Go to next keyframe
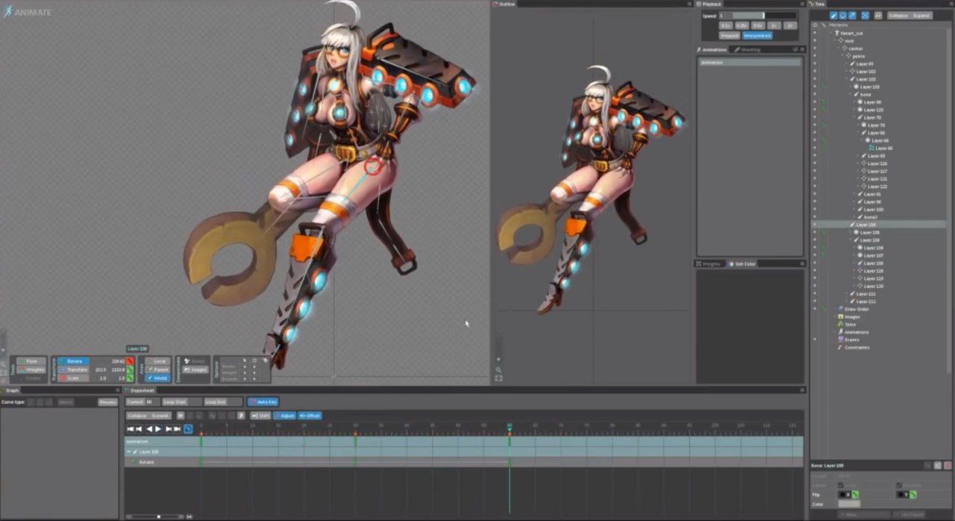Image resolution: width=955 pixels, height=521 pixels. click(x=169, y=429)
